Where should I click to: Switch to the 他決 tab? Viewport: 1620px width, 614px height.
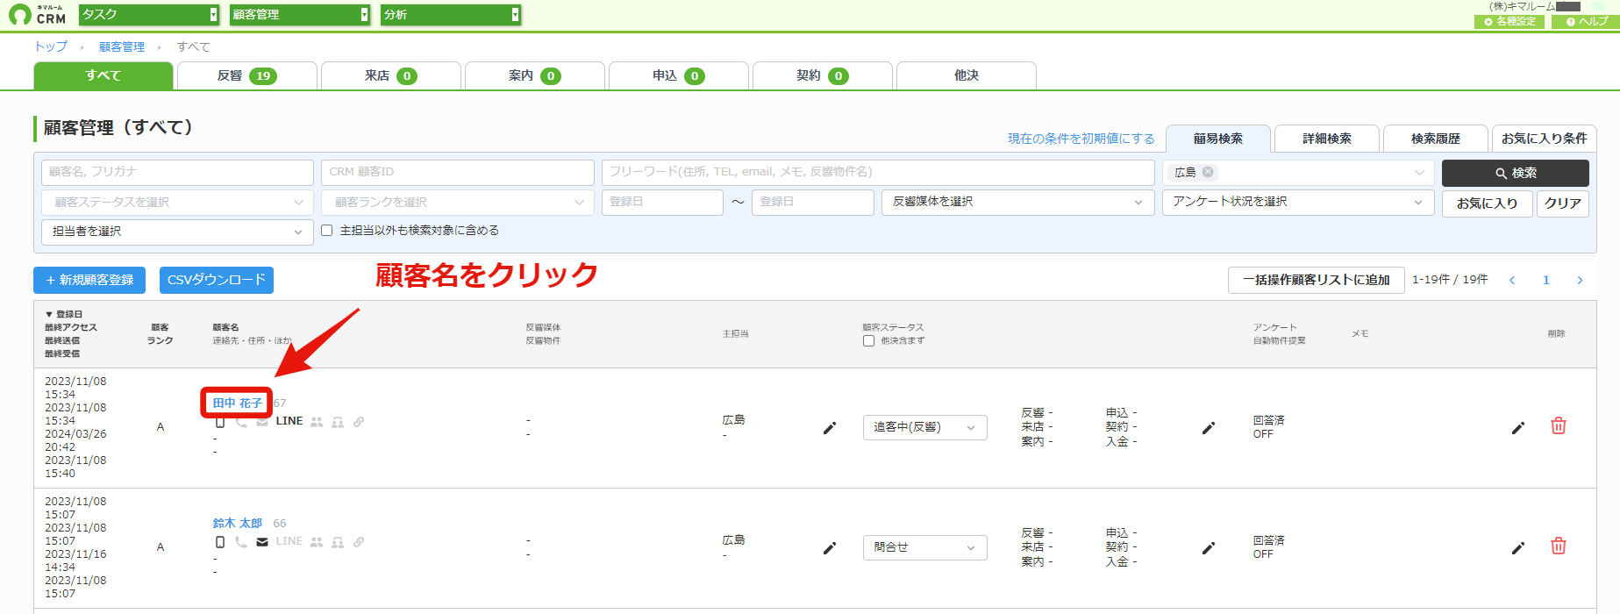967,75
